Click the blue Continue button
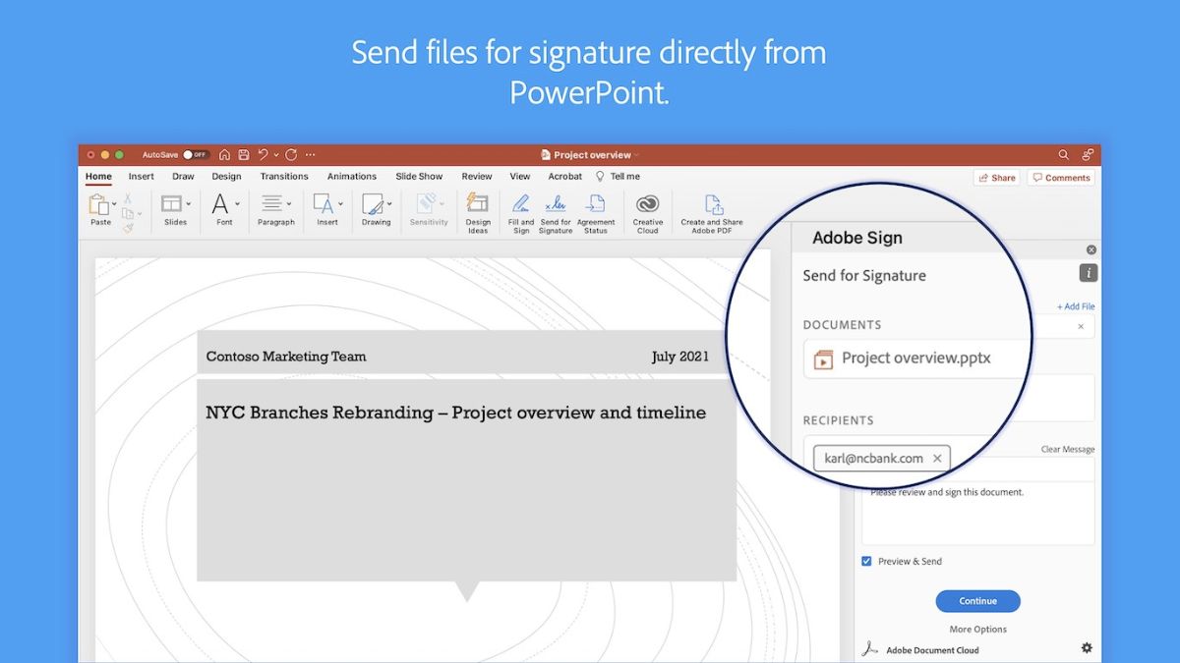The height and width of the screenshot is (663, 1180). click(x=977, y=601)
